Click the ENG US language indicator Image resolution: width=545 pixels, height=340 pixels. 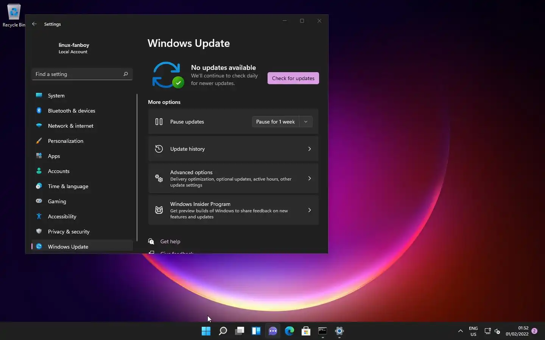coord(473,331)
